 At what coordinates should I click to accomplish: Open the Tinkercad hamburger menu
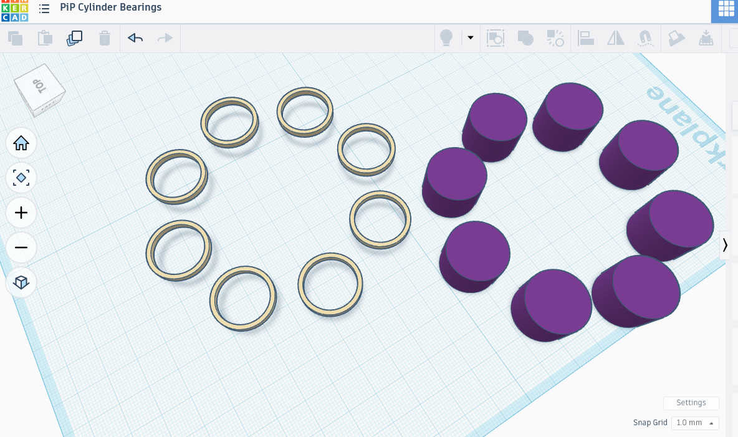(44, 8)
